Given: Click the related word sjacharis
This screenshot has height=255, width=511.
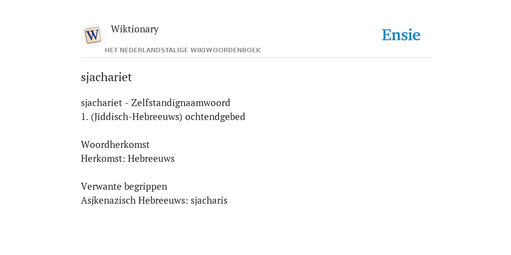Looking at the screenshot, I should [x=209, y=201].
